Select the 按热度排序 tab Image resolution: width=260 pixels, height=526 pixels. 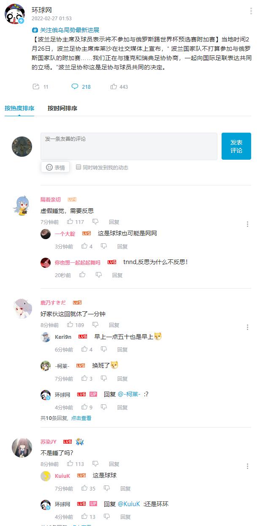pyautogui.click(x=19, y=108)
